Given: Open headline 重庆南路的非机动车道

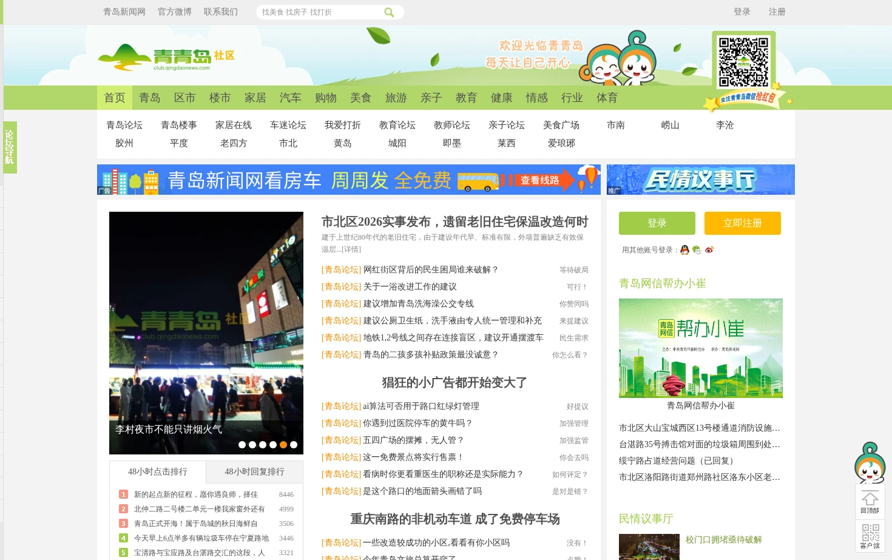Looking at the screenshot, I should tap(455, 519).
